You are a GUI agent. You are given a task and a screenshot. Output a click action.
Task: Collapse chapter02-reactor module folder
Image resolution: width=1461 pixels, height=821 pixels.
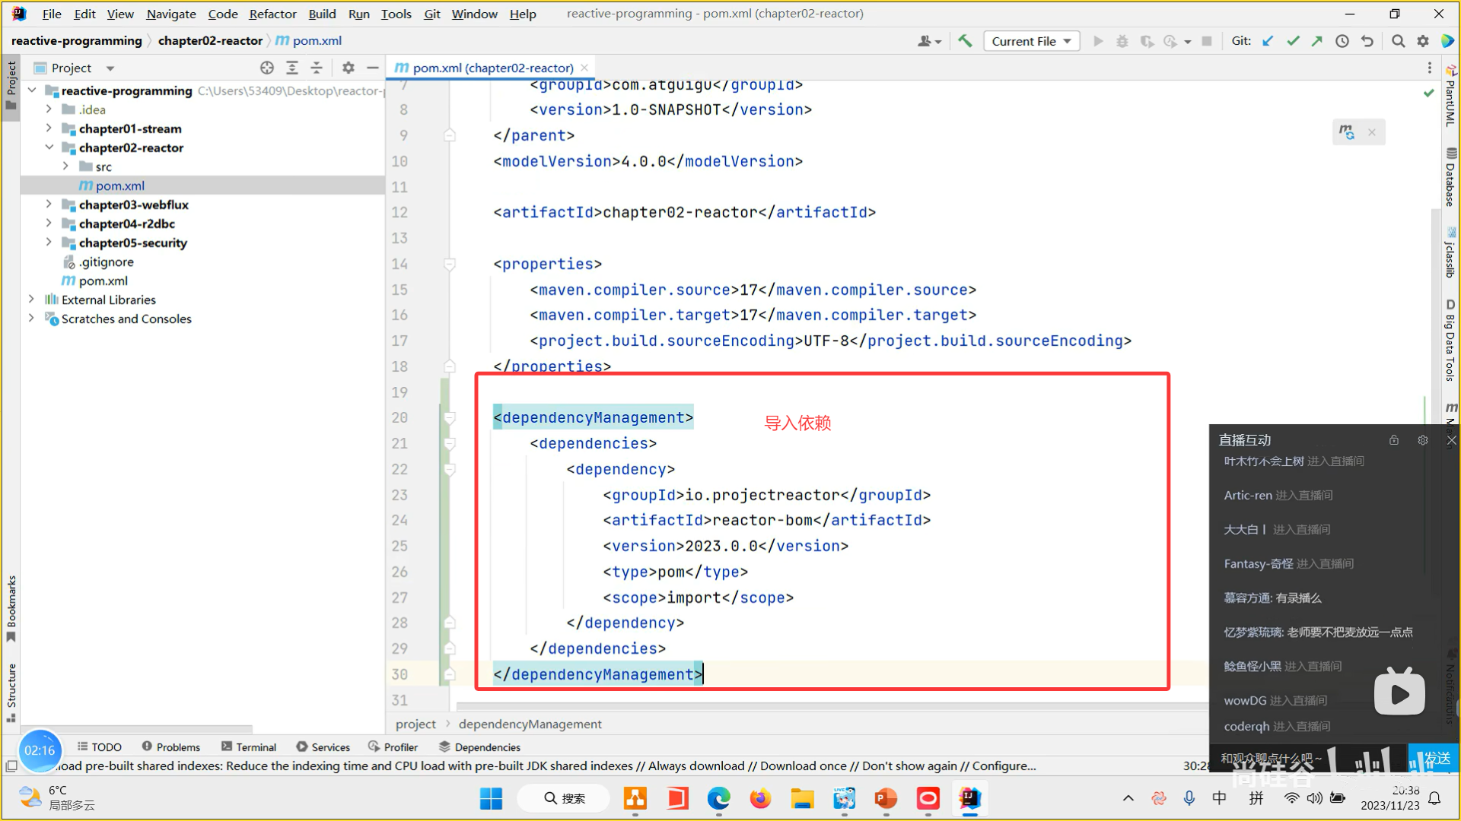click(x=49, y=147)
